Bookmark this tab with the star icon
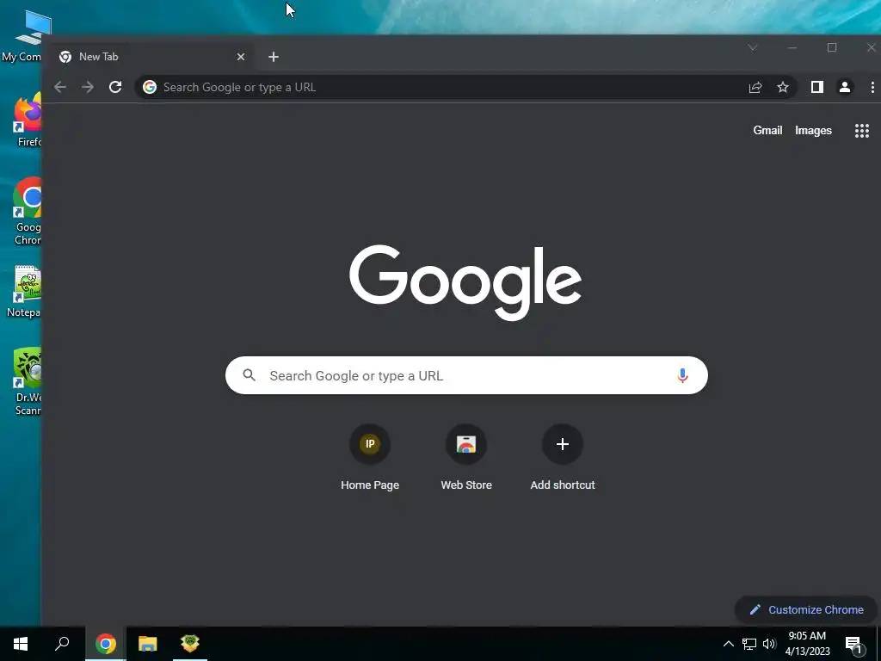The width and height of the screenshot is (881, 661). (x=783, y=87)
